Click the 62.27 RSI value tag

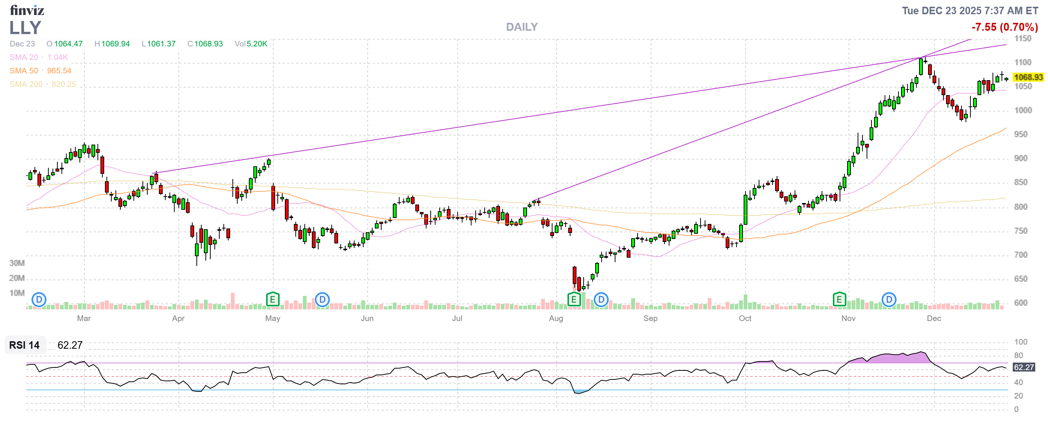point(1024,367)
